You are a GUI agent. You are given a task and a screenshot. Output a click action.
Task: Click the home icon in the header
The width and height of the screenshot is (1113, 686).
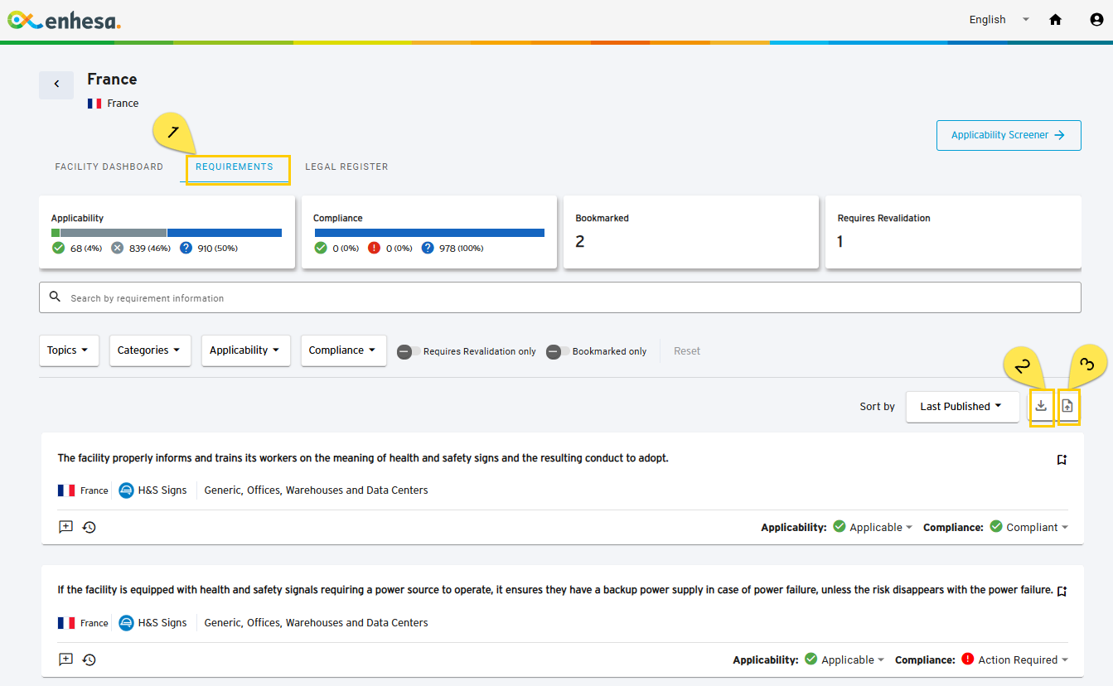point(1055,20)
